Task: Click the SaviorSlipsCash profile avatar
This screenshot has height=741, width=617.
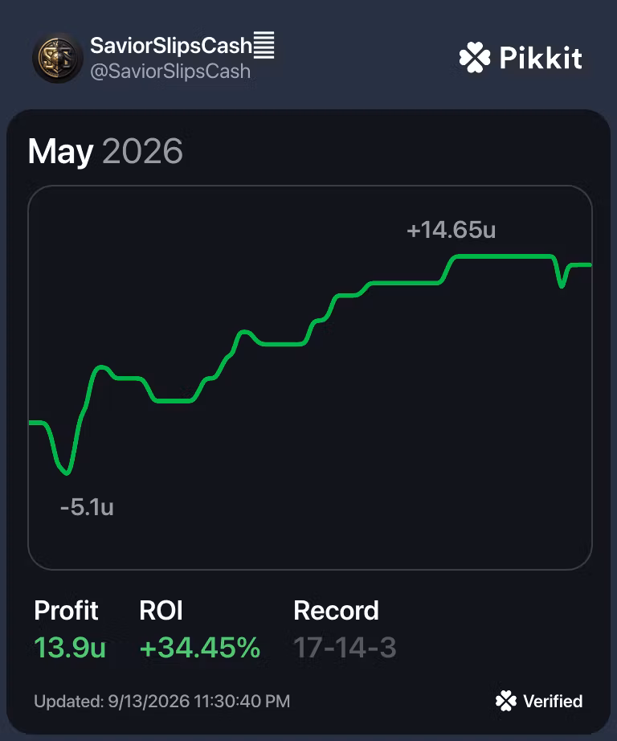Action: [x=58, y=58]
